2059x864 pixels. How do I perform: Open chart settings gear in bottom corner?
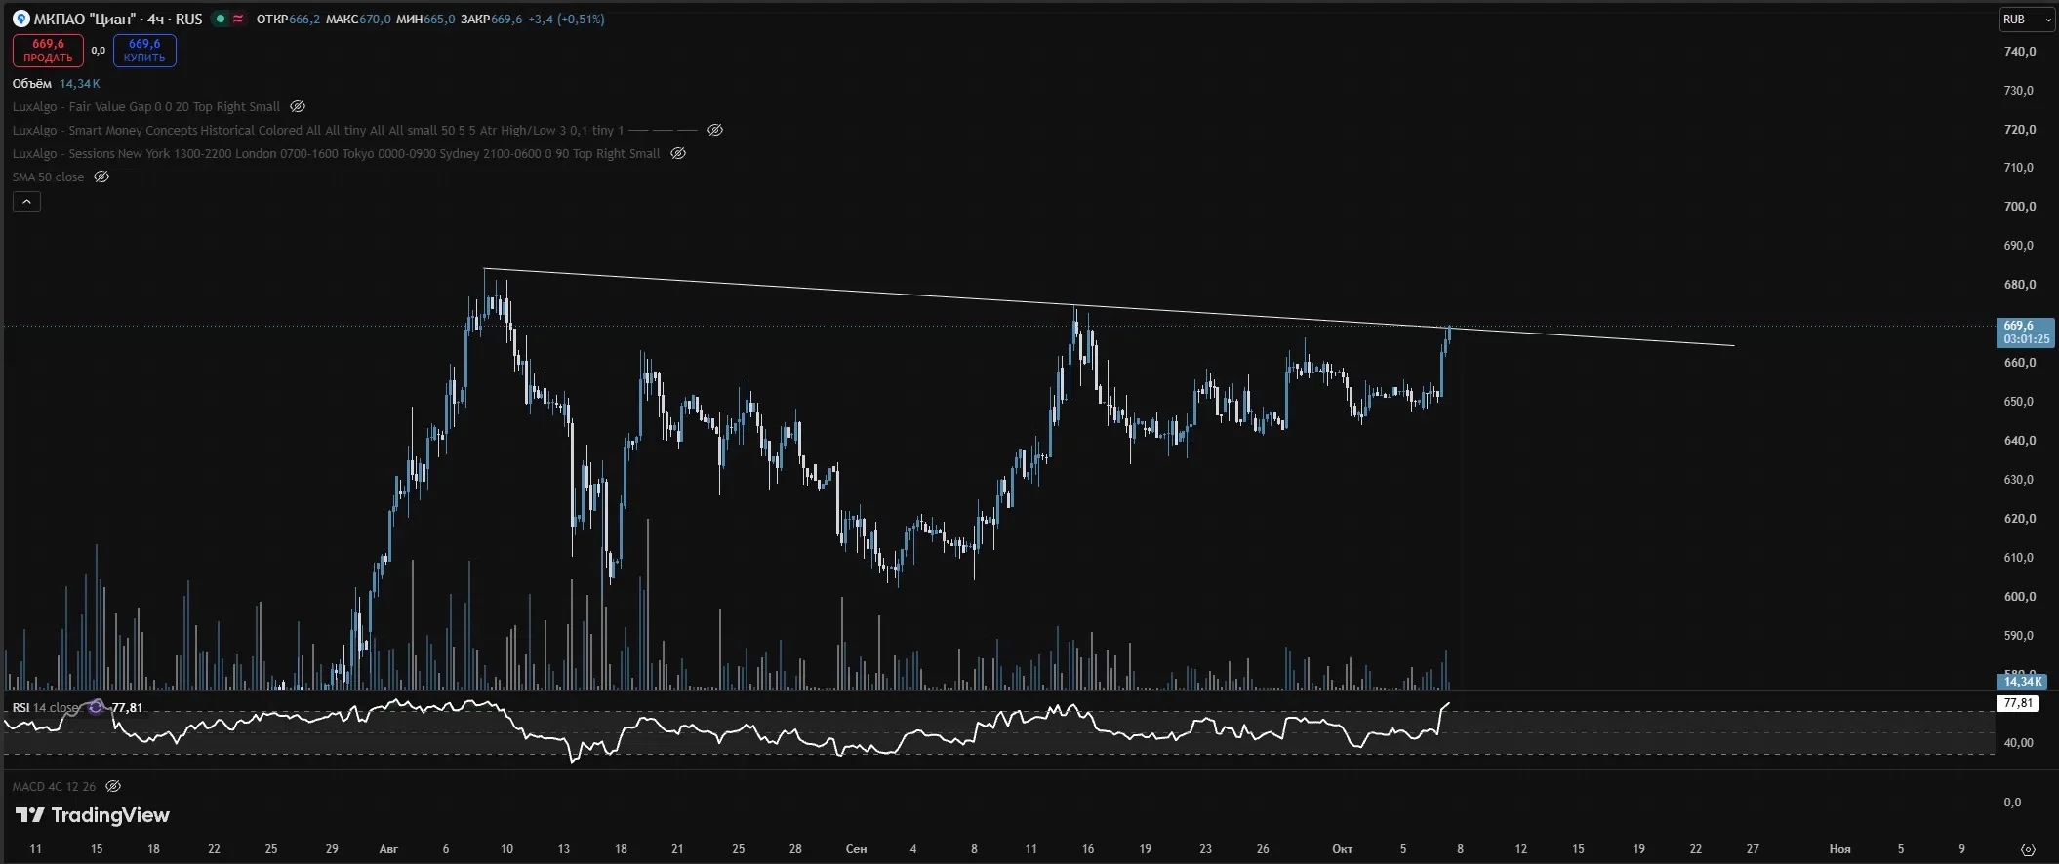pos(2028,849)
